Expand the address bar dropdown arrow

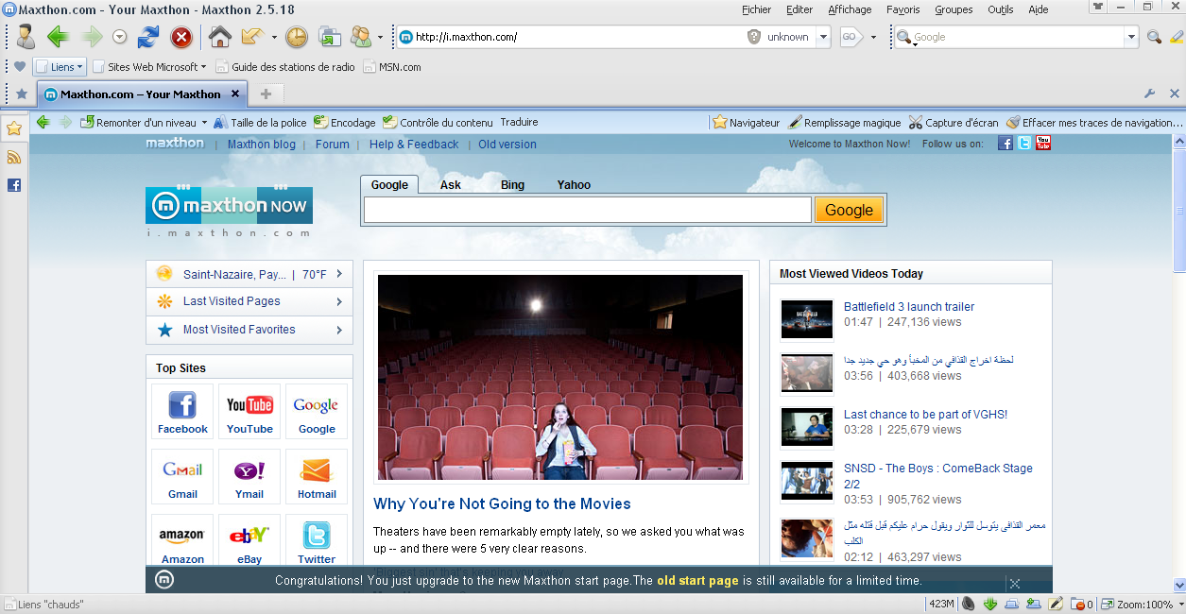pos(823,37)
